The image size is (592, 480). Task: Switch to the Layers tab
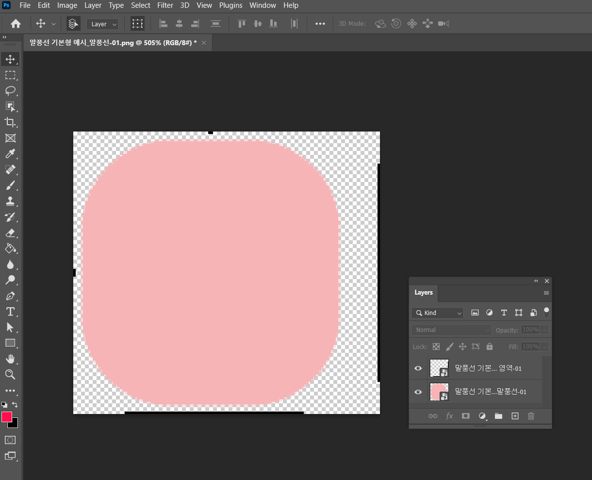point(423,293)
